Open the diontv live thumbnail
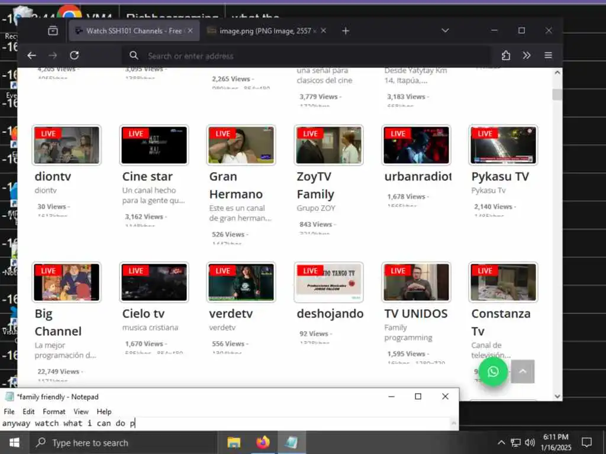Screen dimensions: 606x454 (x=66, y=145)
